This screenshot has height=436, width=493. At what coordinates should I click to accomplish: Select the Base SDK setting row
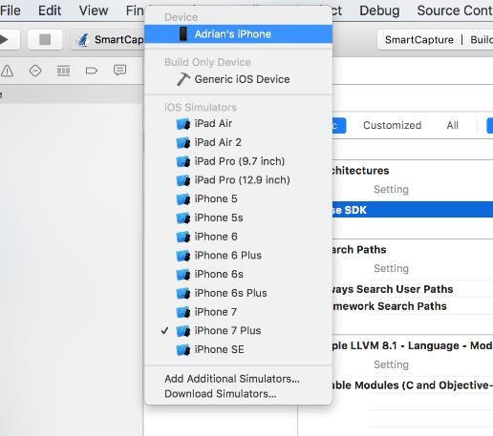(x=413, y=210)
